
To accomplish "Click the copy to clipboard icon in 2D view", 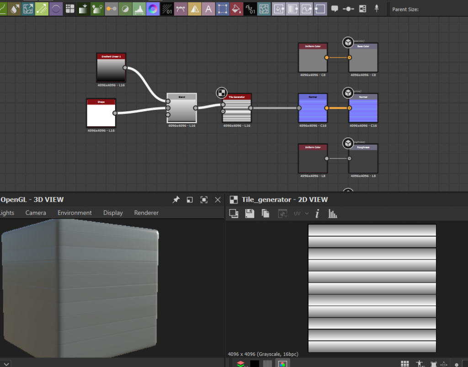I will click(265, 213).
